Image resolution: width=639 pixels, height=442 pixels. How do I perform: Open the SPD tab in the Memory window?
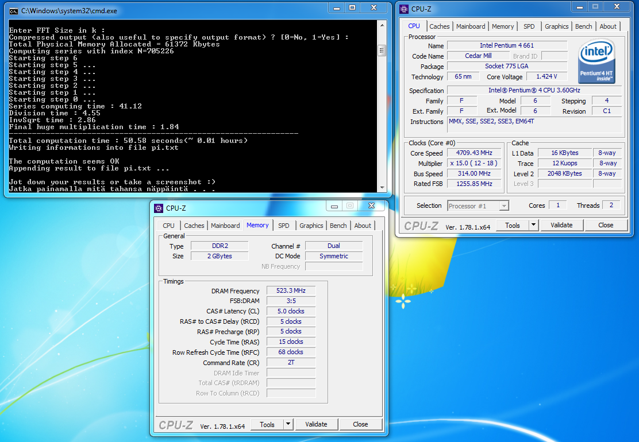[284, 226]
